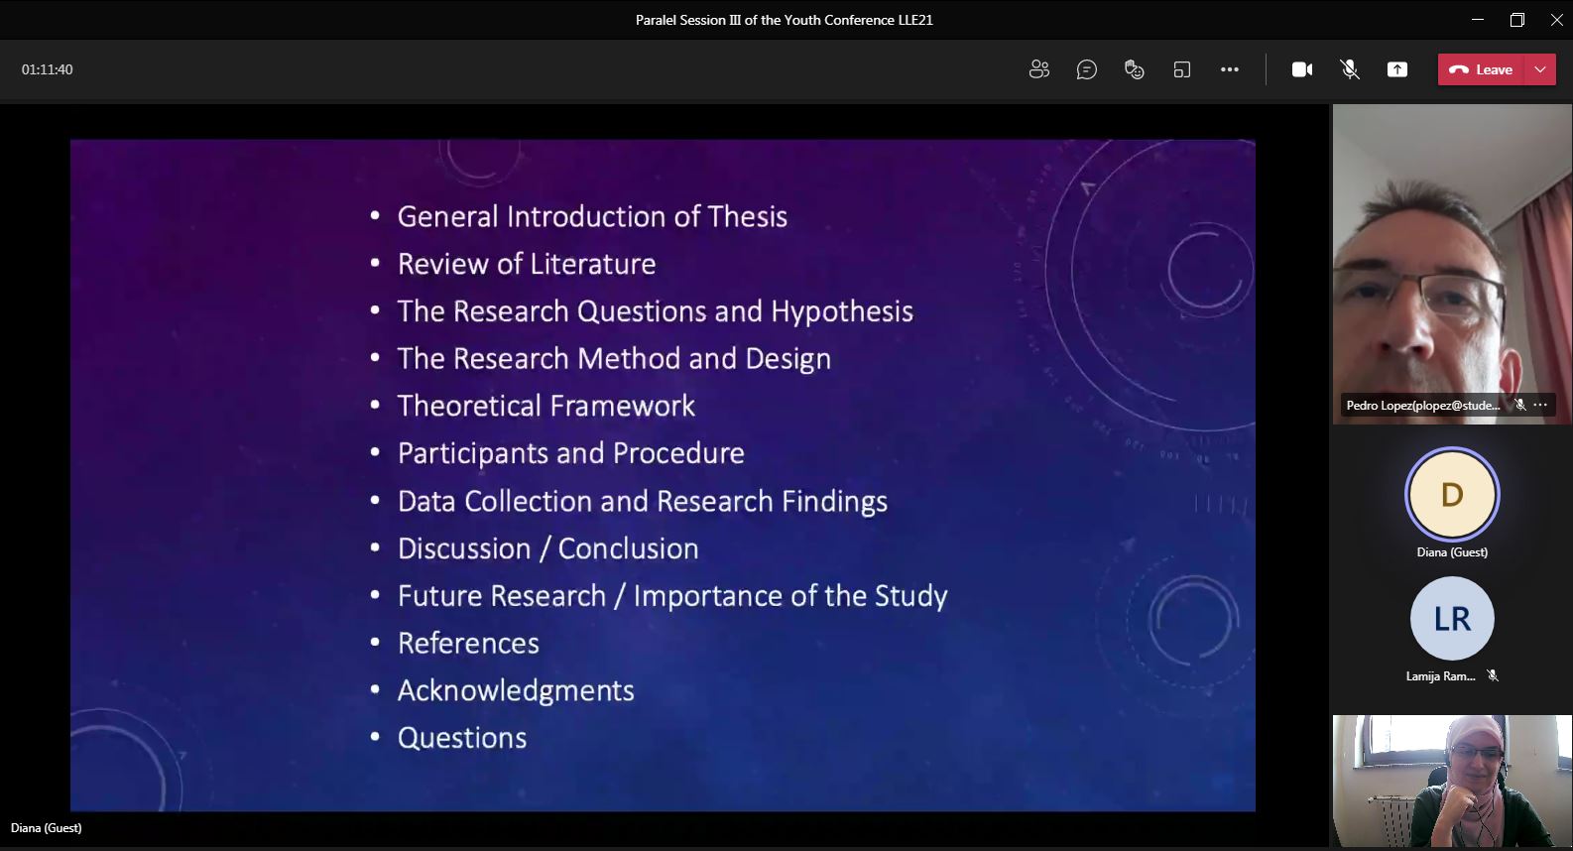Open more options on Pedro Lopez's tile
The width and height of the screenshot is (1573, 851).
pos(1540,405)
